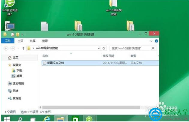Sort by 类型 column header
Viewport: 189px width, 122px height.
click(133, 56)
